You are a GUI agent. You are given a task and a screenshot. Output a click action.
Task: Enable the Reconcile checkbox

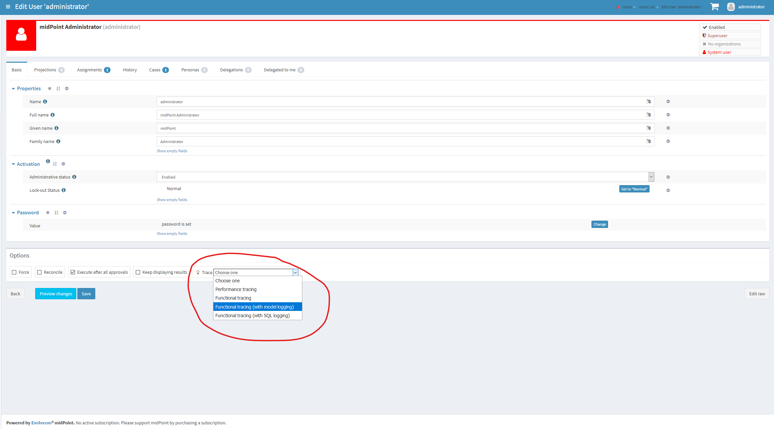click(x=39, y=272)
